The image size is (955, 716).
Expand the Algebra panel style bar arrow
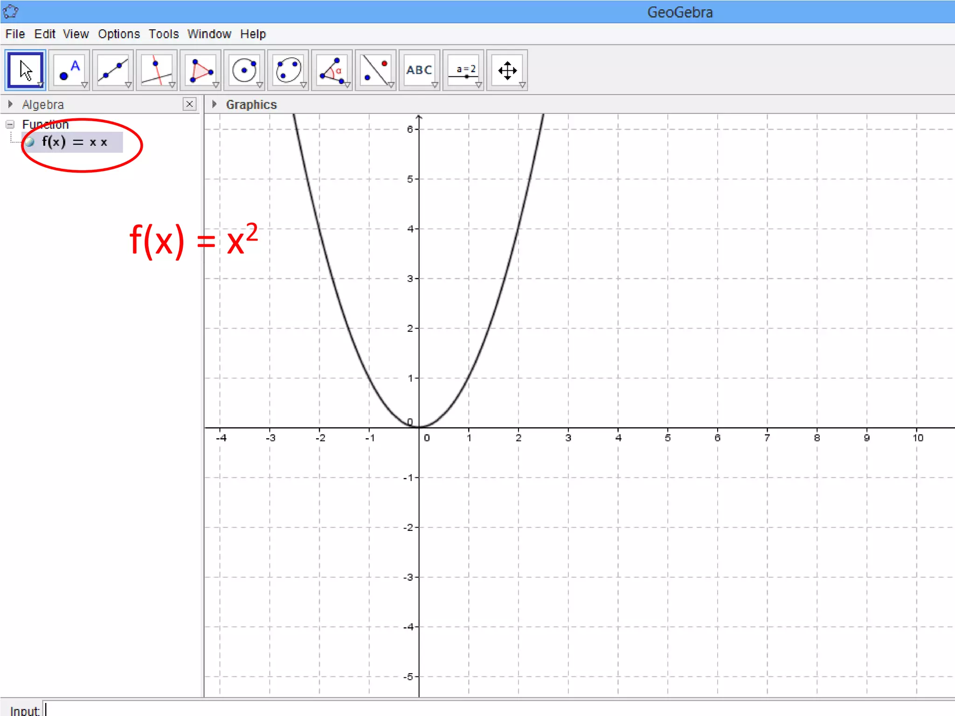click(10, 104)
